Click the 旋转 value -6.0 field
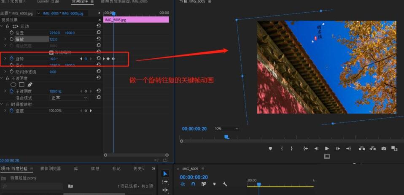Image resolution: width=404 pixels, height=195 pixels. [x=54, y=59]
